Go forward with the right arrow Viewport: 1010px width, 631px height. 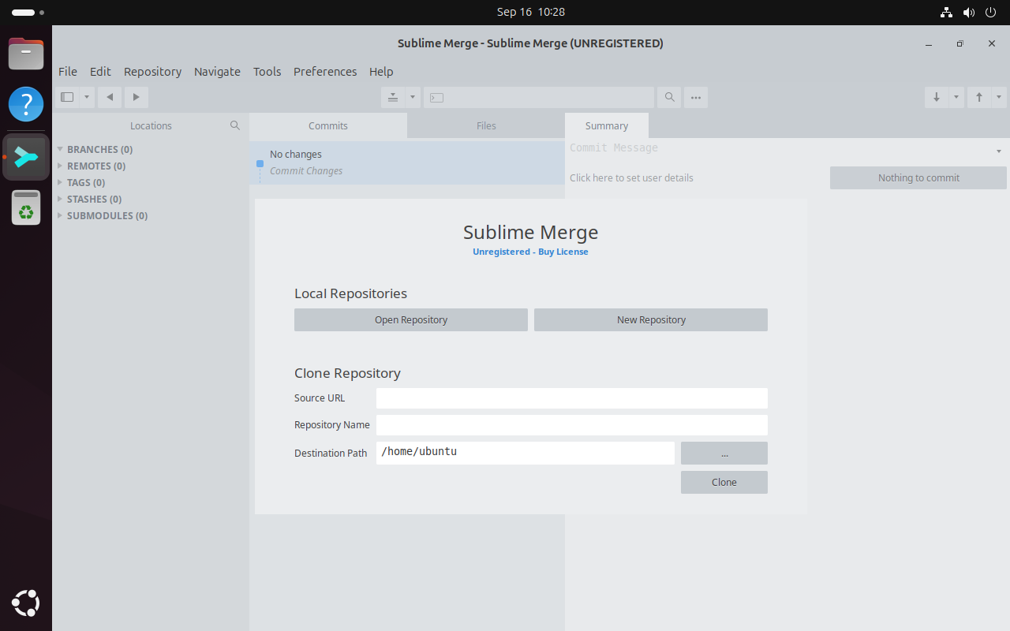[137, 97]
